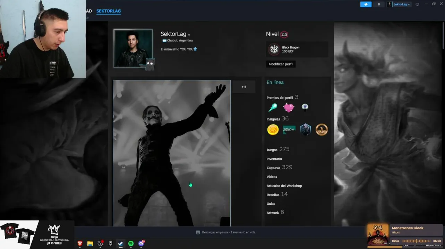Open the Juegos 275 link

278,149
